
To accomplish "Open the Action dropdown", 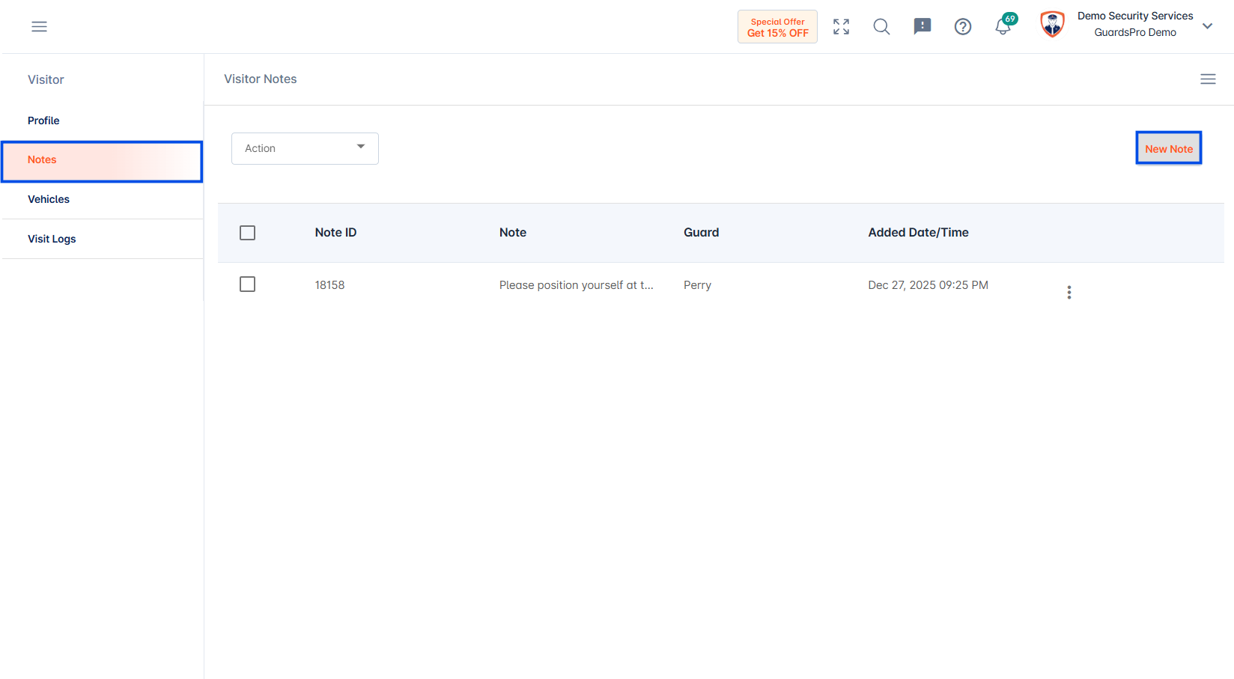I will point(305,148).
